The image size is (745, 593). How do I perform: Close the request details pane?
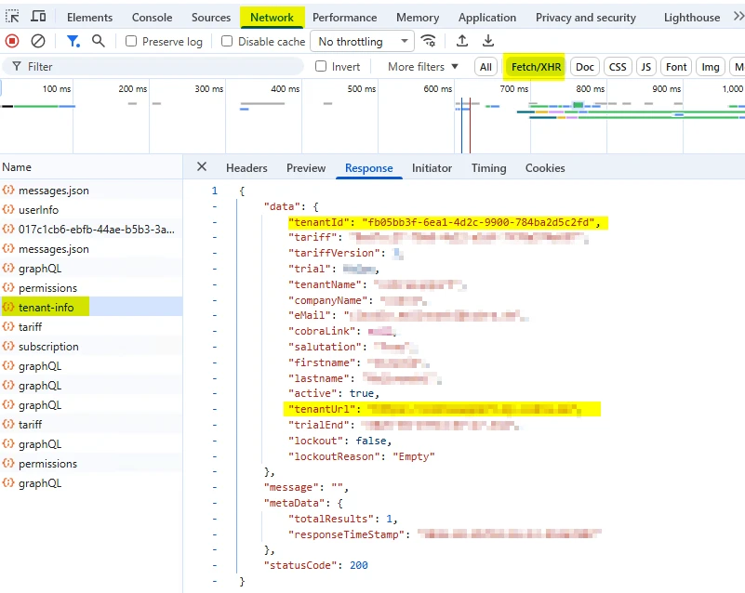[x=202, y=167]
